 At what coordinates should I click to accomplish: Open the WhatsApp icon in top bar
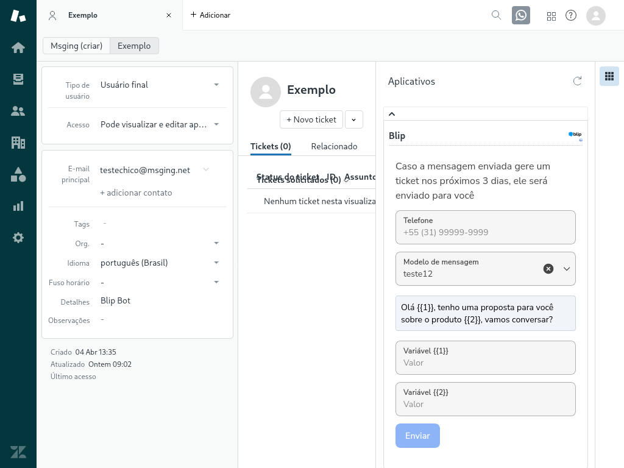pyautogui.click(x=521, y=15)
